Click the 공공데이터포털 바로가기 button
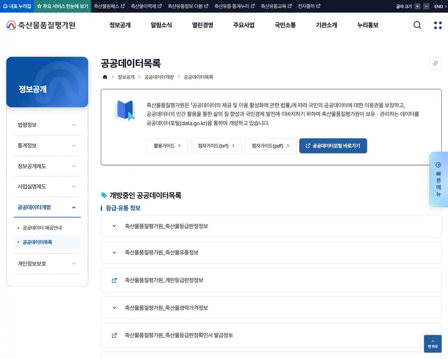 [333, 146]
